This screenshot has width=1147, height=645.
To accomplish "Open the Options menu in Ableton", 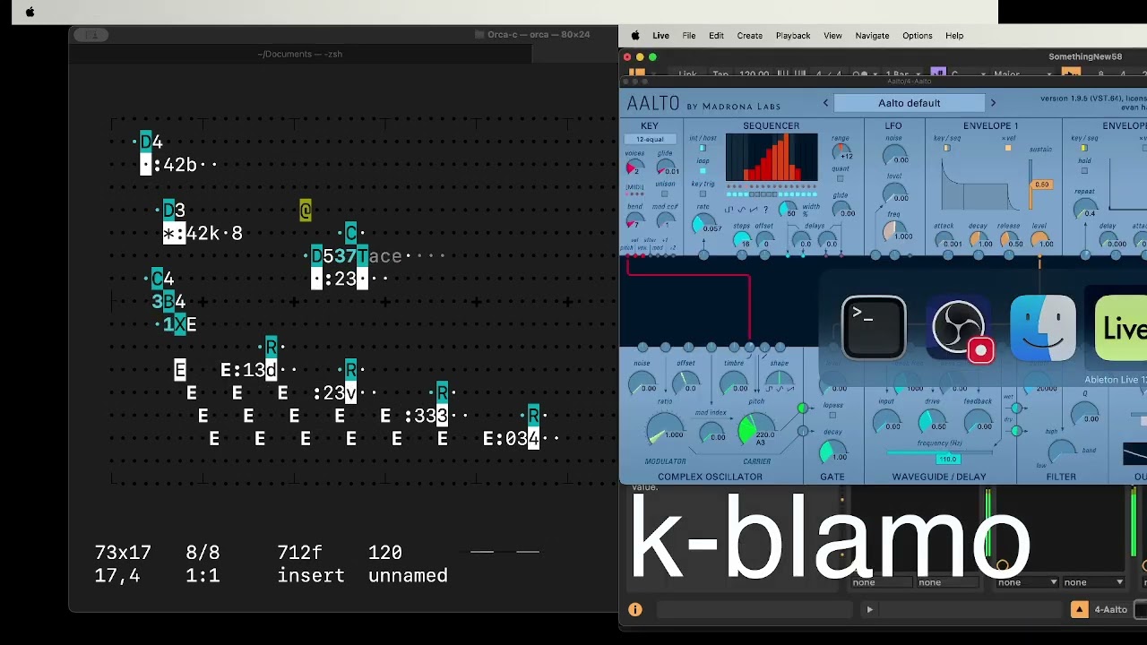I will tap(917, 36).
